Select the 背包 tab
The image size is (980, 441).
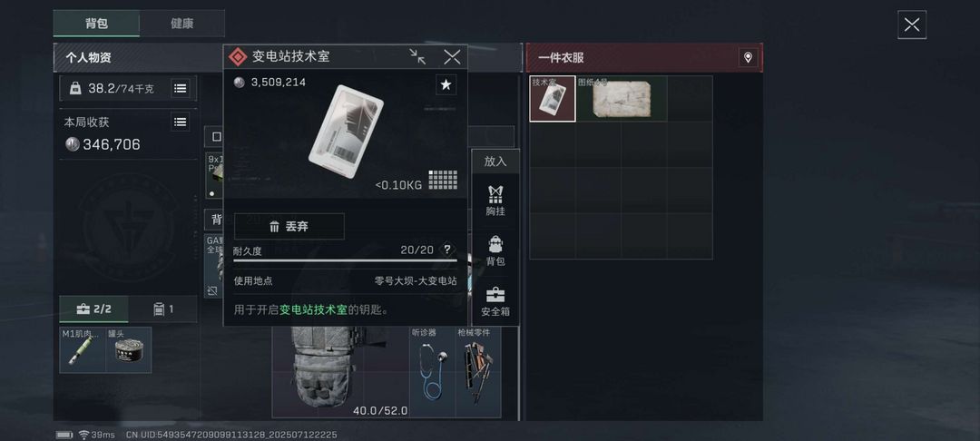pos(96,23)
